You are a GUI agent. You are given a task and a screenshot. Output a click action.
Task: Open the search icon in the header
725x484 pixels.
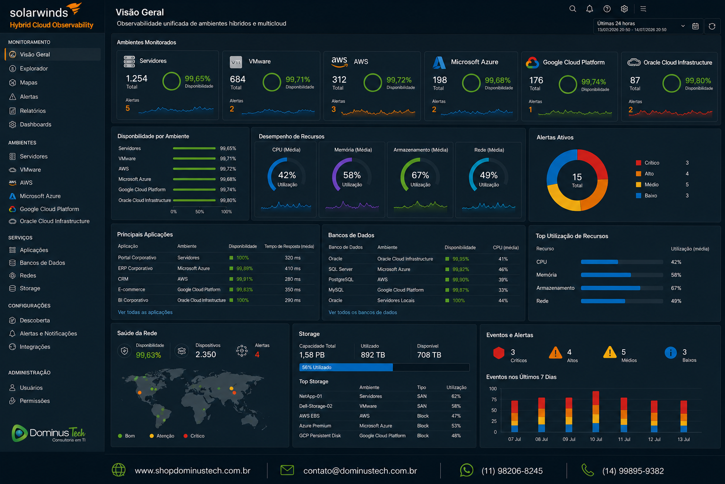click(572, 9)
